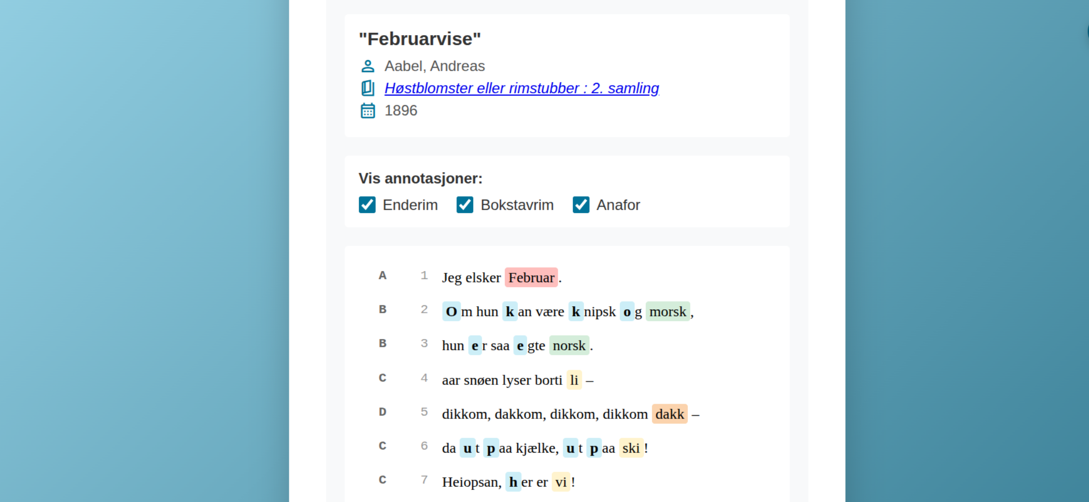Click the Februarvise poem title
The width and height of the screenshot is (1089, 502).
pyautogui.click(x=419, y=39)
